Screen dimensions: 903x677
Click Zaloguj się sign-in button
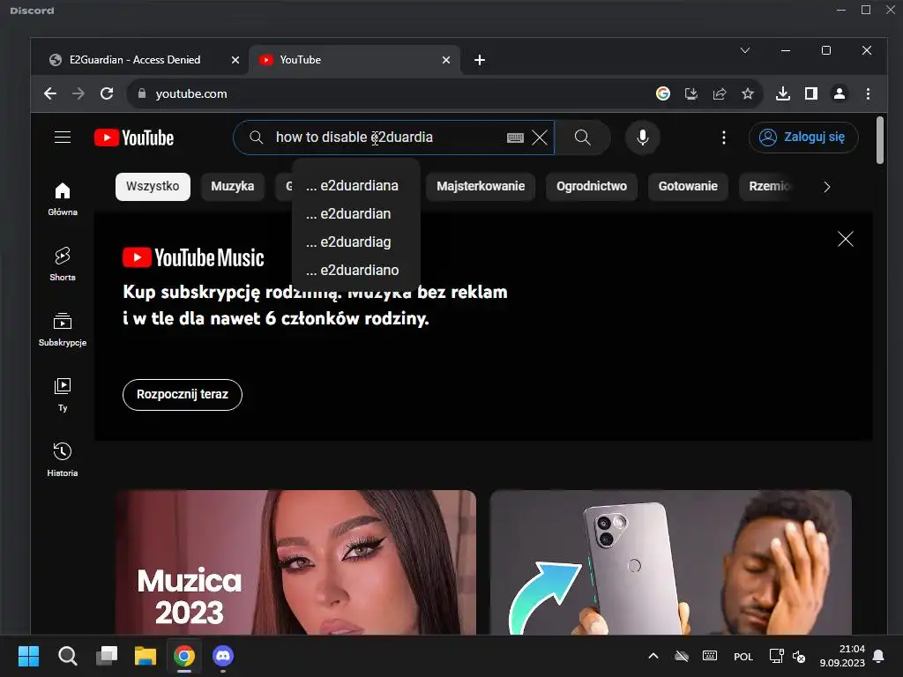coord(803,137)
